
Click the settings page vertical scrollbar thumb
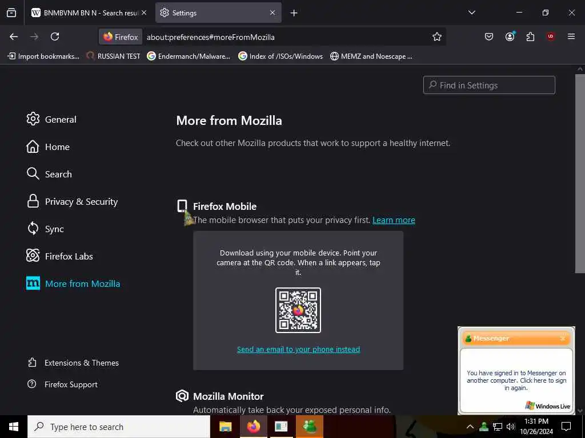click(580, 173)
